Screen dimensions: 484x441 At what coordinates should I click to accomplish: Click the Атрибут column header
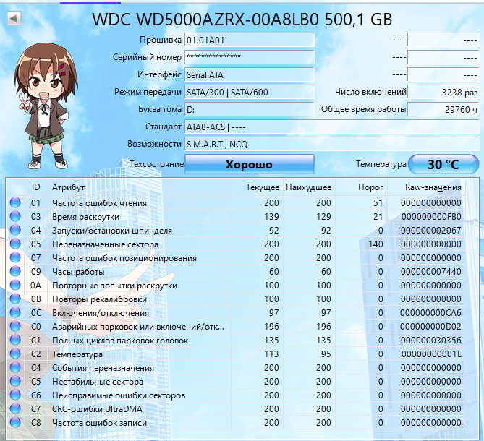click(x=139, y=187)
